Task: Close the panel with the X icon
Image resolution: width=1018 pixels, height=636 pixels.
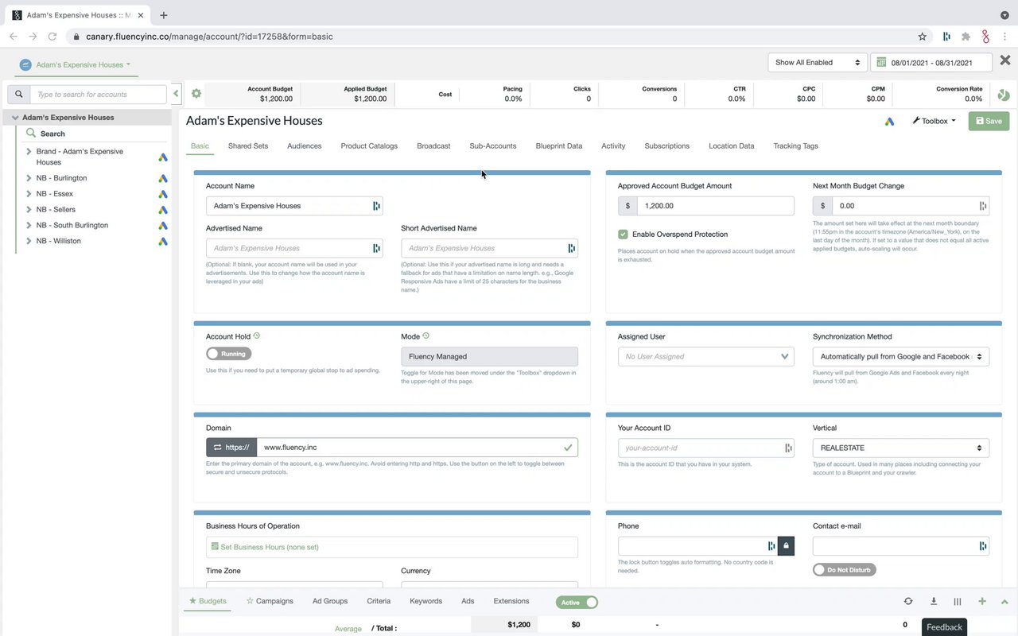Action: pyautogui.click(x=1005, y=60)
